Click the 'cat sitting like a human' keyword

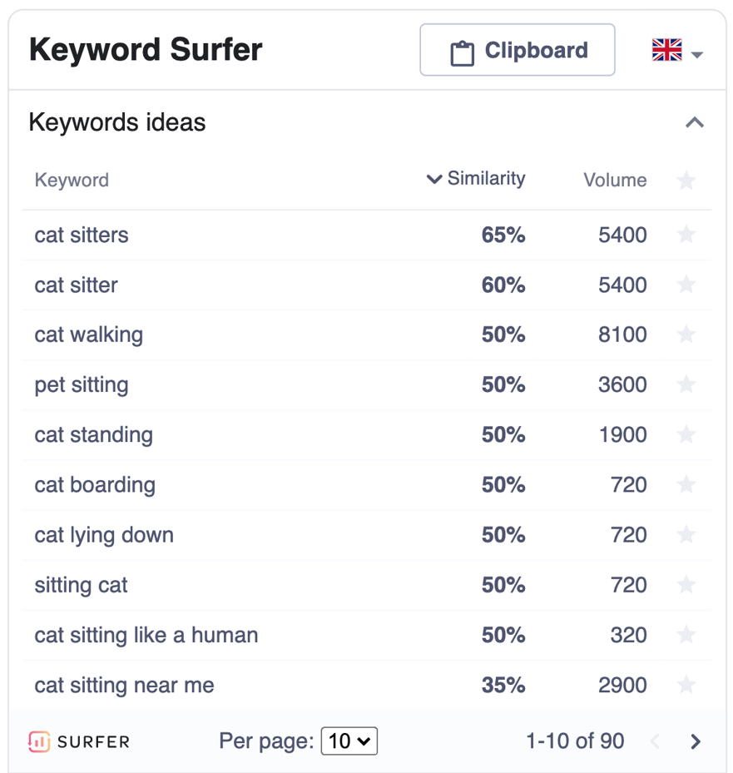[x=146, y=635]
